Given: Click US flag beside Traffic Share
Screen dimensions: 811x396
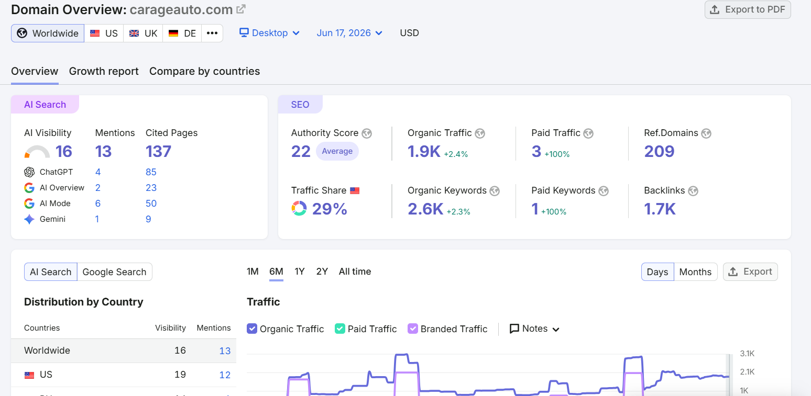Looking at the screenshot, I should [x=355, y=190].
